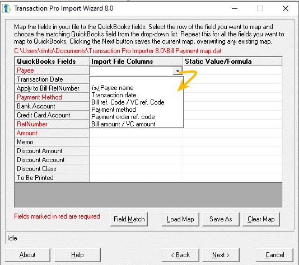Select the Bank Account field row
This screenshot has height=265, width=299.
(x=52, y=106)
